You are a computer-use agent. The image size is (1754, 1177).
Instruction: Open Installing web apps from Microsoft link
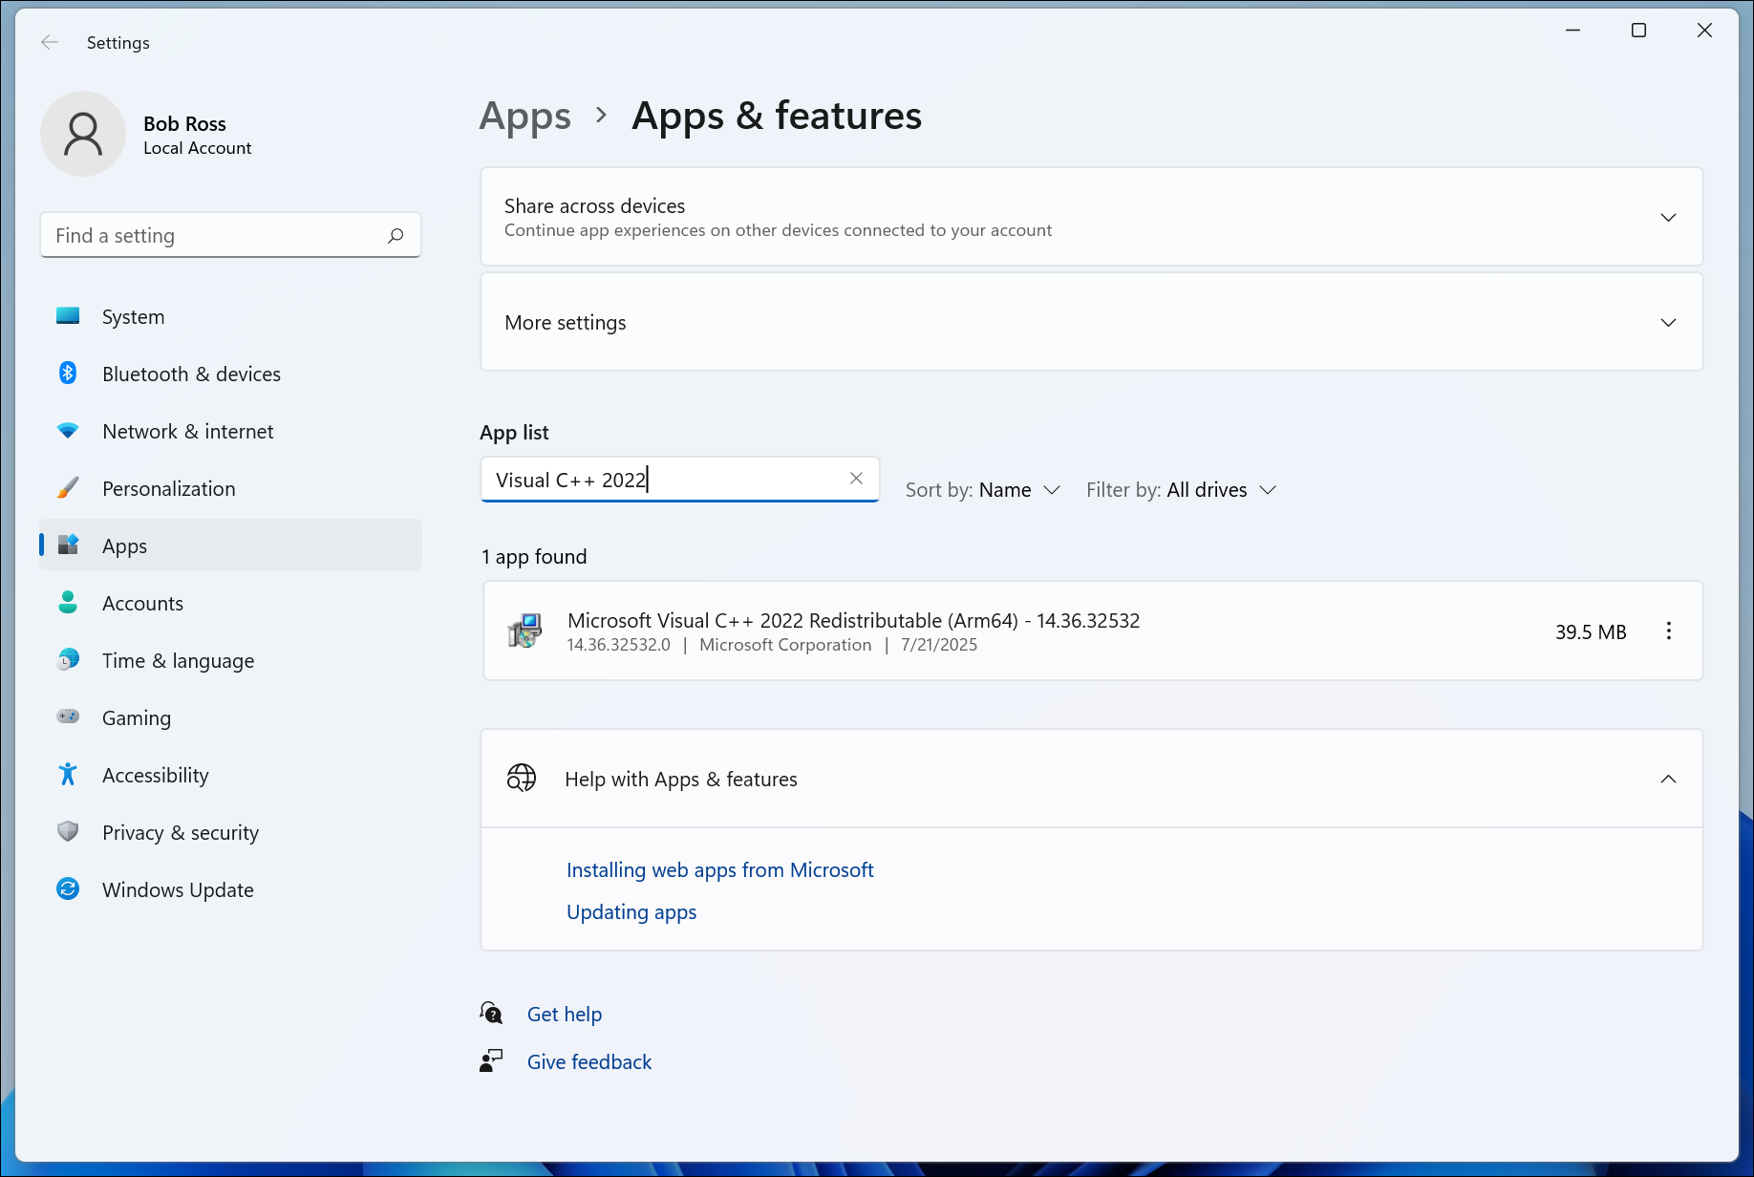(719, 870)
